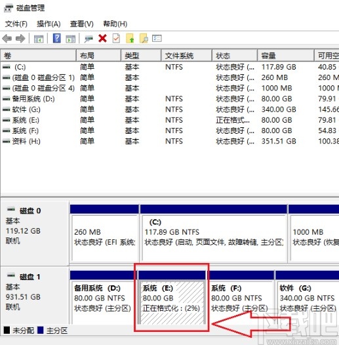Select the 备用系统 (D:) volume row
Image resolution: width=339 pixels, height=345 pixels.
point(169,99)
